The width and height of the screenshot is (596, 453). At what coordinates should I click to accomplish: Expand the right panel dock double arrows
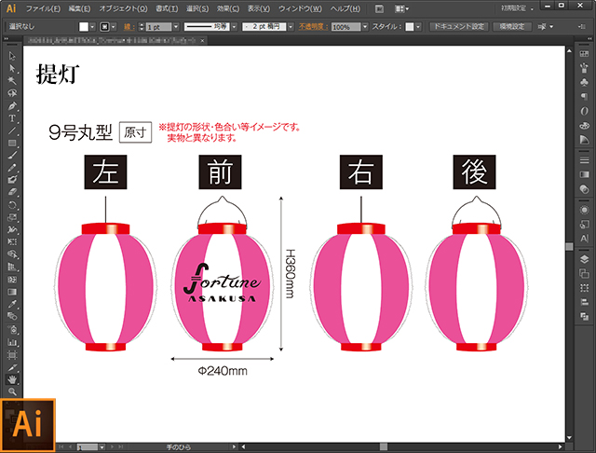point(589,39)
